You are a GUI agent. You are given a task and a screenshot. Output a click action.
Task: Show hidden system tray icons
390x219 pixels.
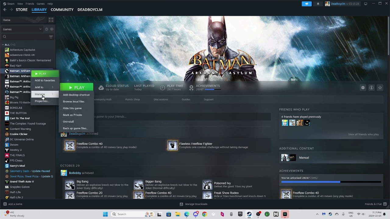tap(317, 214)
